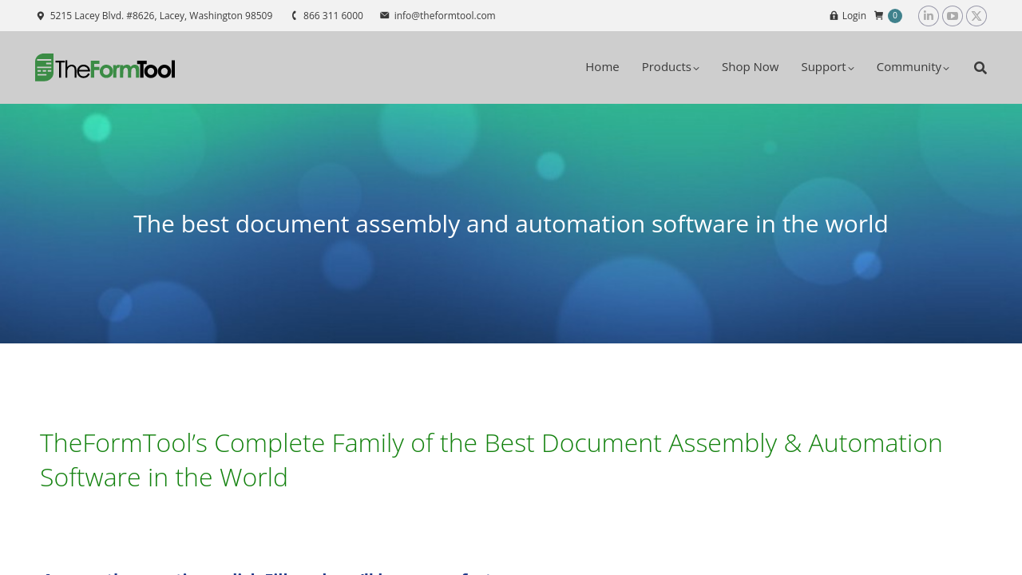Click the 866 311 6000 phone number
The height and width of the screenshot is (575, 1022).
click(333, 16)
